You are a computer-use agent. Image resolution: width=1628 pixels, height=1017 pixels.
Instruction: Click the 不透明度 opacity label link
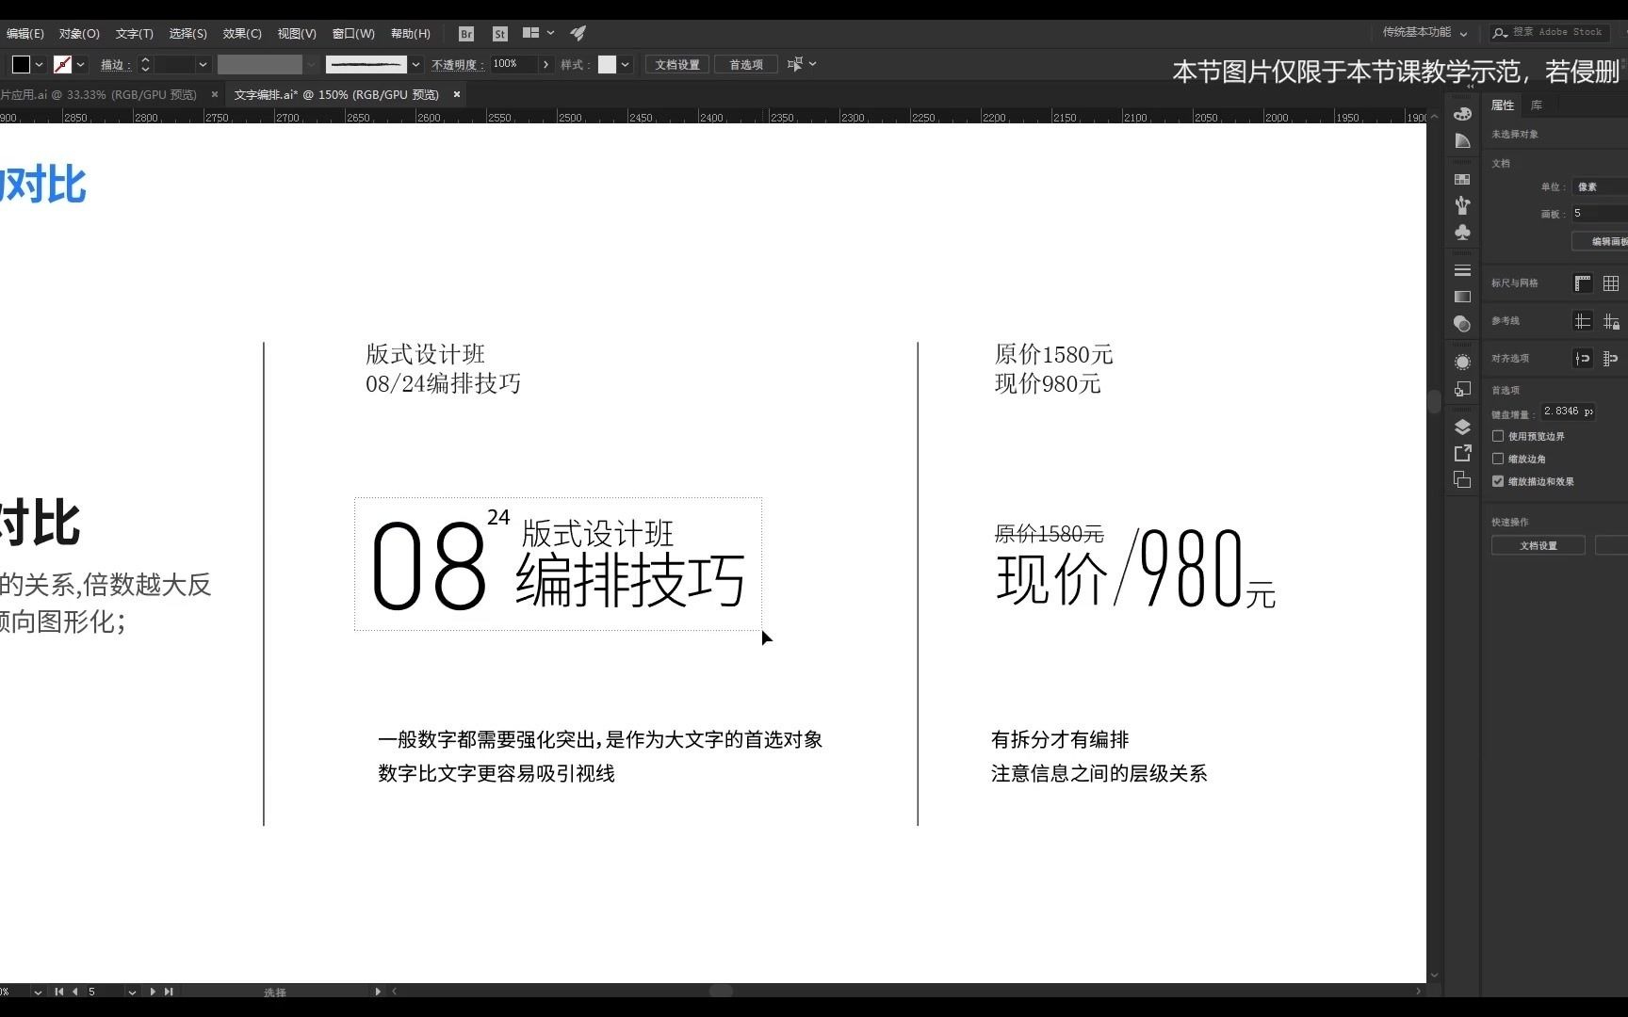(x=457, y=65)
